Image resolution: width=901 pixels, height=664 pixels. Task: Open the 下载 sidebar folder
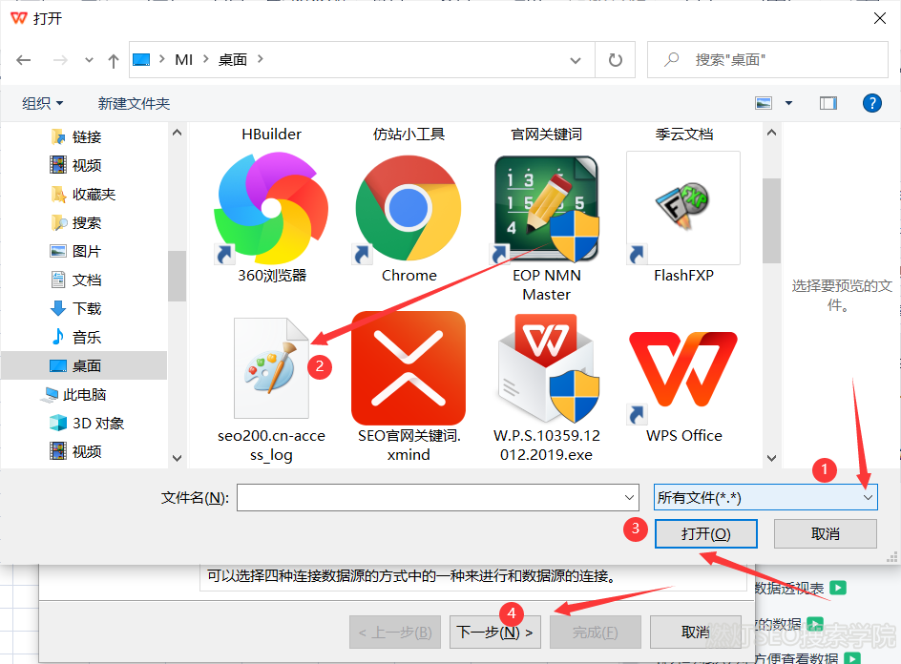point(76,308)
